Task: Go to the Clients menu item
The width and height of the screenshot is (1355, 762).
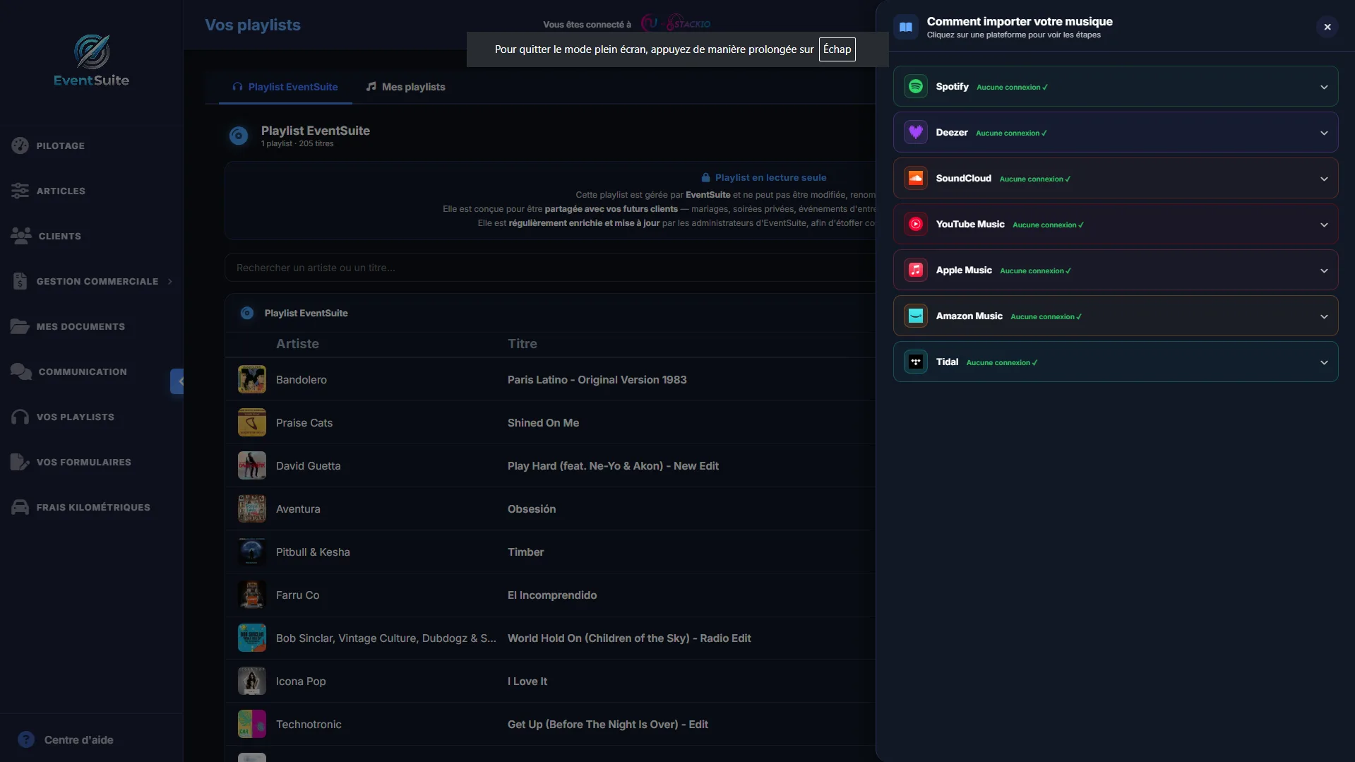Action: tap(59, 236)
